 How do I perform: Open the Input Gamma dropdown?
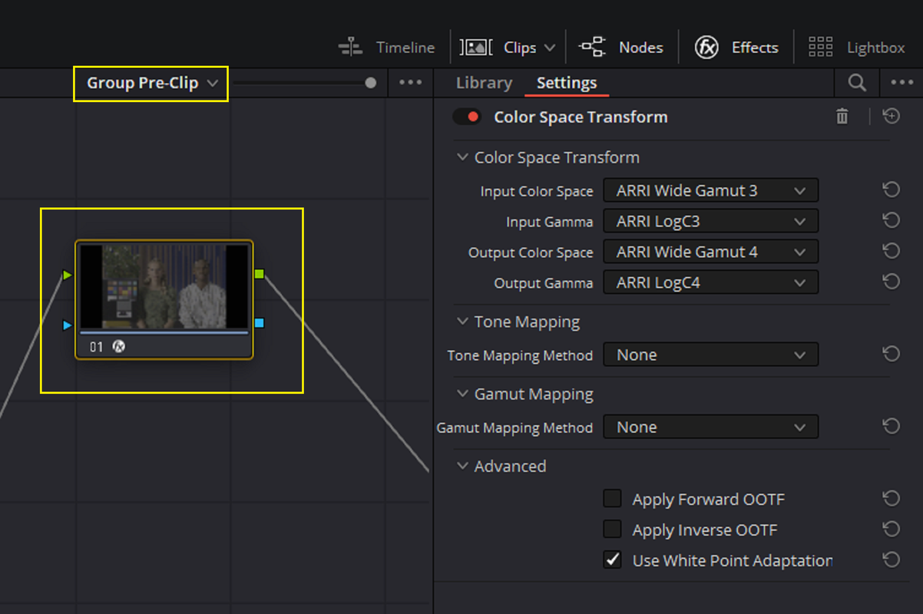click(x=711, y=221)
